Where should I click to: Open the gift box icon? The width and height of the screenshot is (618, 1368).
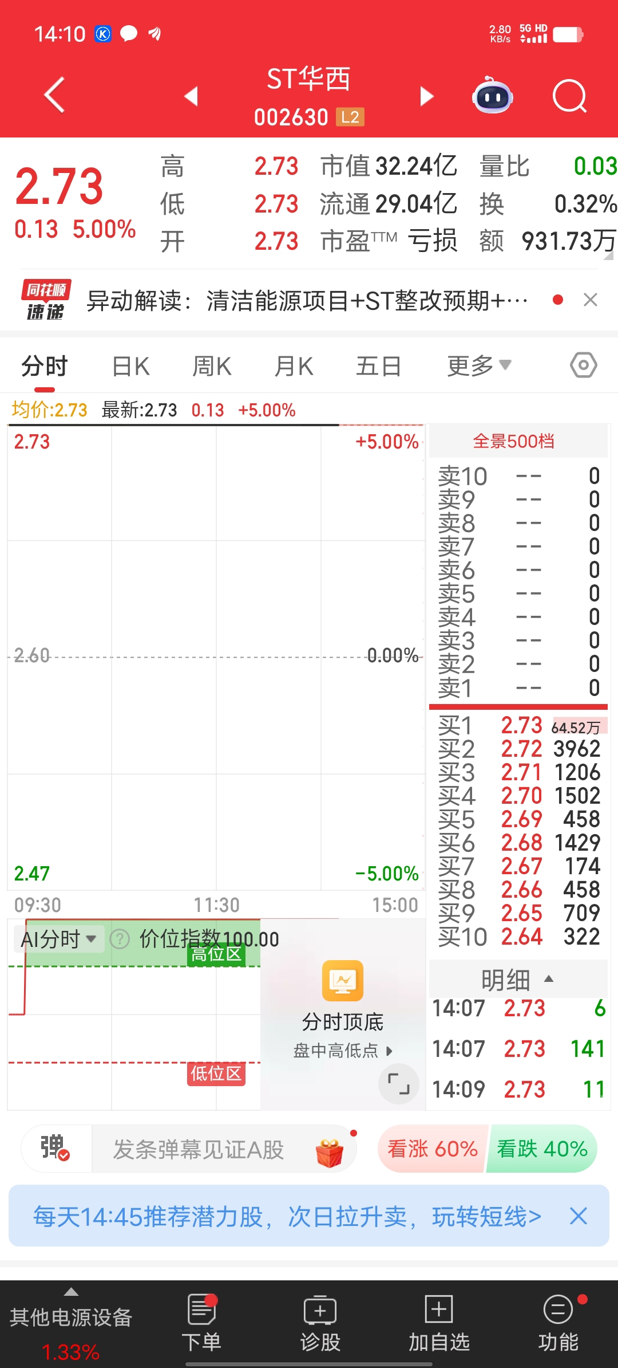click(330, 1153)
